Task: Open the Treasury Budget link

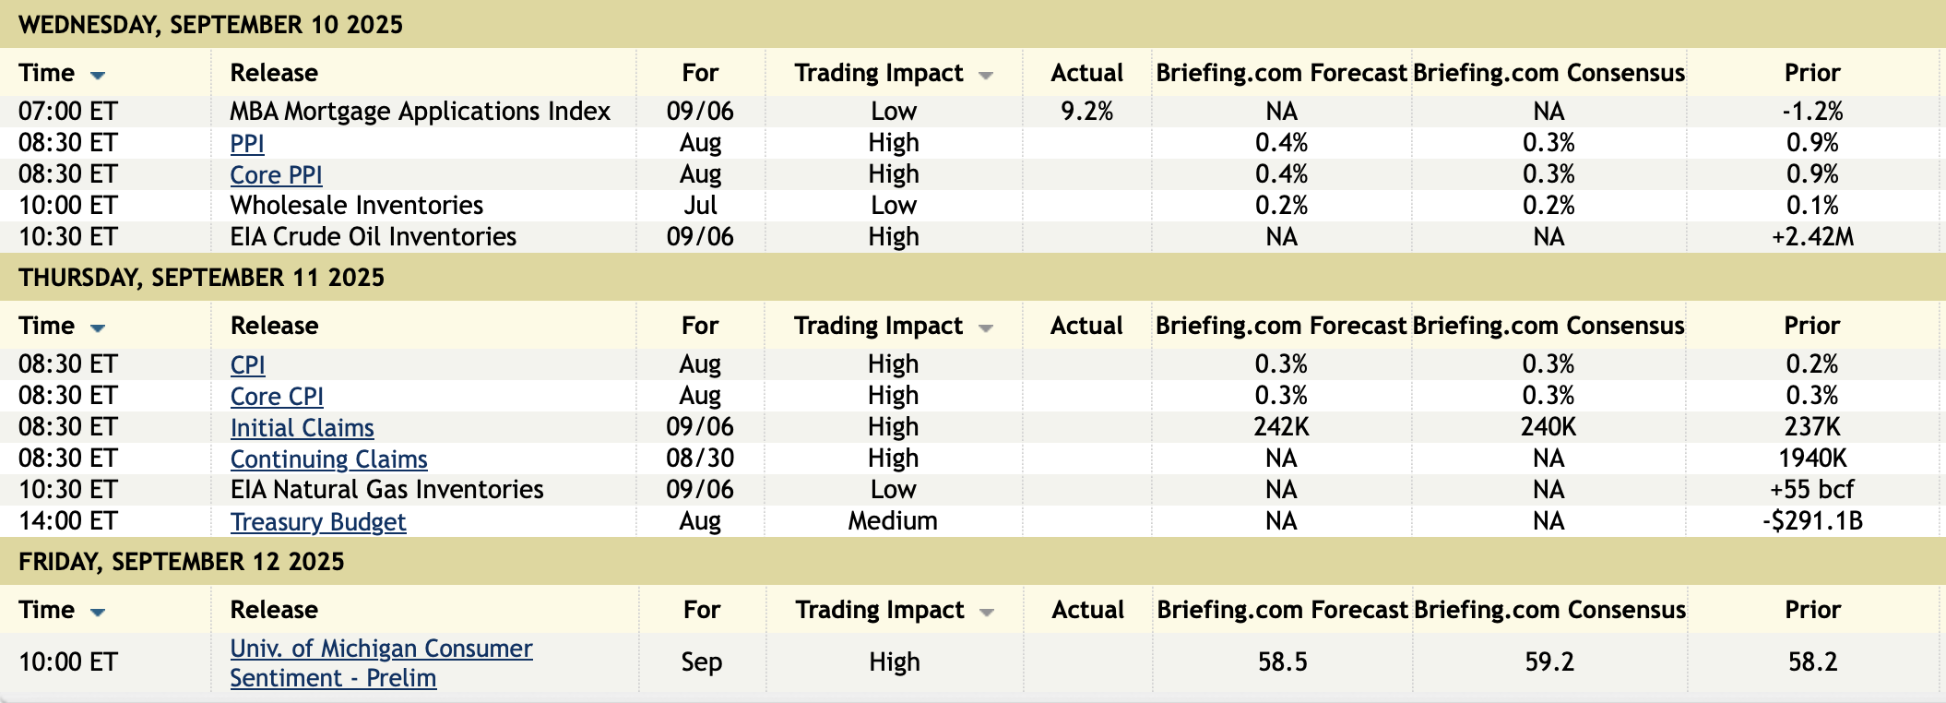Action: (x=317, y=522)
